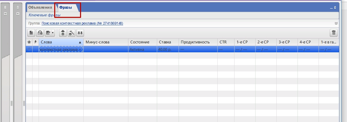The image size is (347, 122).
Task: Click the empty minus-words cell of the selected row
Action: (106, 49)
